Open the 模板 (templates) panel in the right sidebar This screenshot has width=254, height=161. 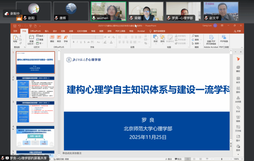coord(238,68)
